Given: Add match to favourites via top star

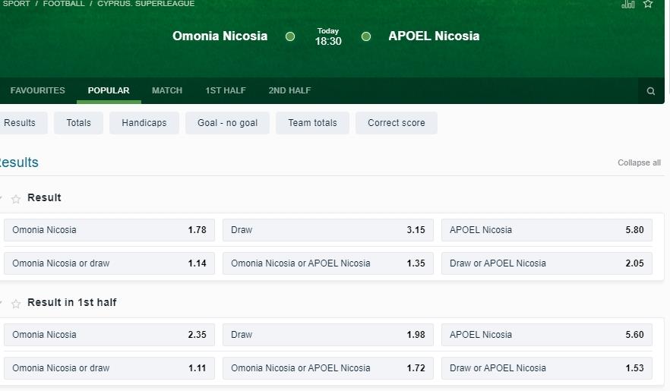Looking at the screenshot, I should point(648,4).
